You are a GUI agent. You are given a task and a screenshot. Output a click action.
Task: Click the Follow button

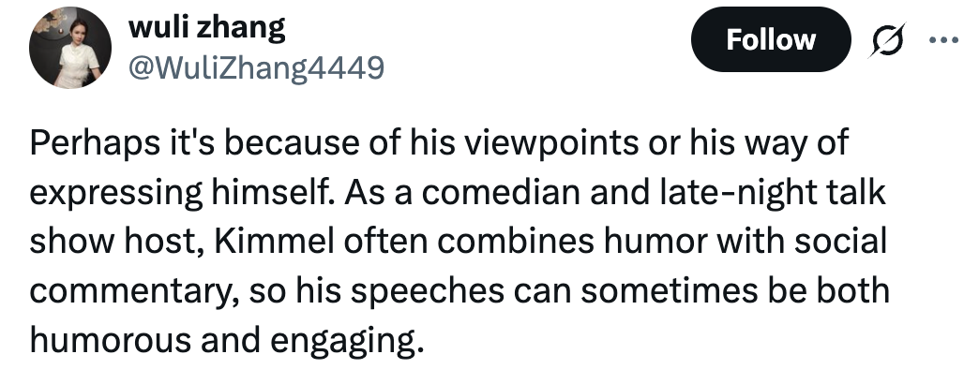[x=770, y=39]
